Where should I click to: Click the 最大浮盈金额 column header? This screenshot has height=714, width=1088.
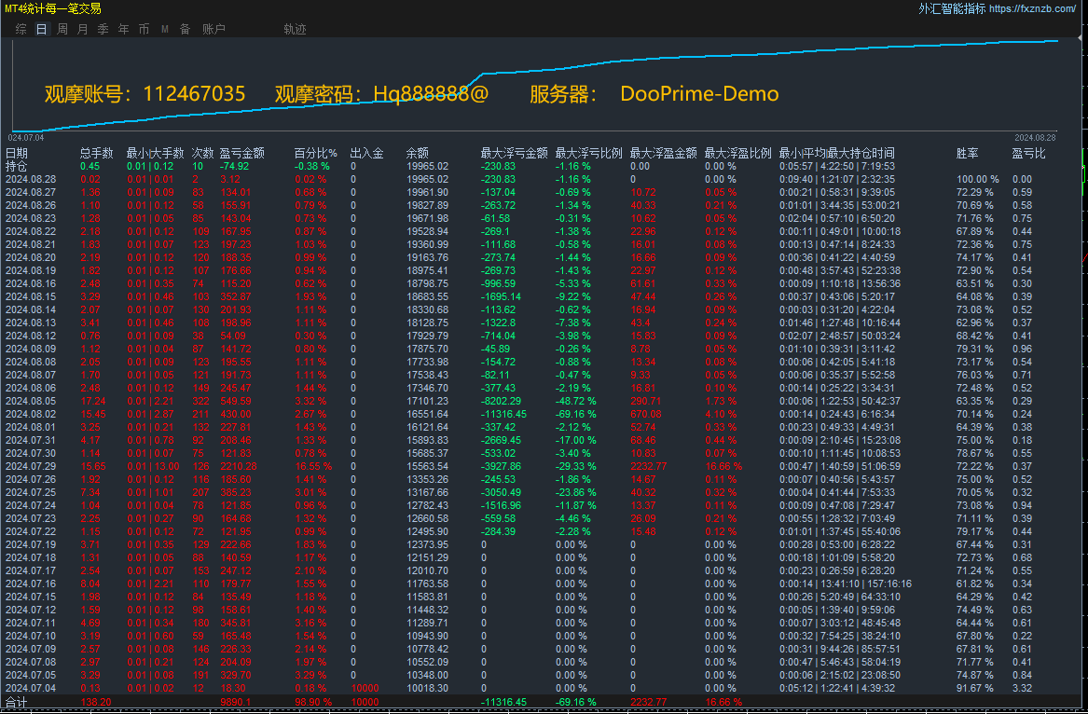point(664,154)
